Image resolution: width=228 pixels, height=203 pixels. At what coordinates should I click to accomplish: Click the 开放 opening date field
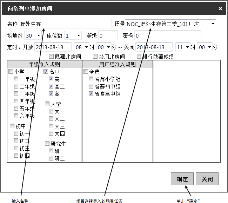(53, 47)
